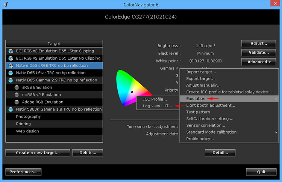The width and height of the screenshot is (282, 182).
Task: Click the Adjust... button
Action: pos(259,43)
